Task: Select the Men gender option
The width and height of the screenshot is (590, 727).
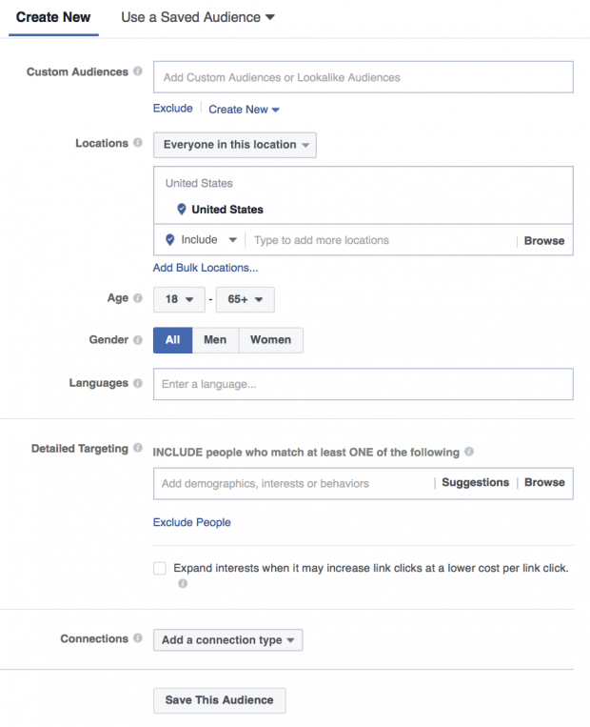Action: click(x=215, y=340)
